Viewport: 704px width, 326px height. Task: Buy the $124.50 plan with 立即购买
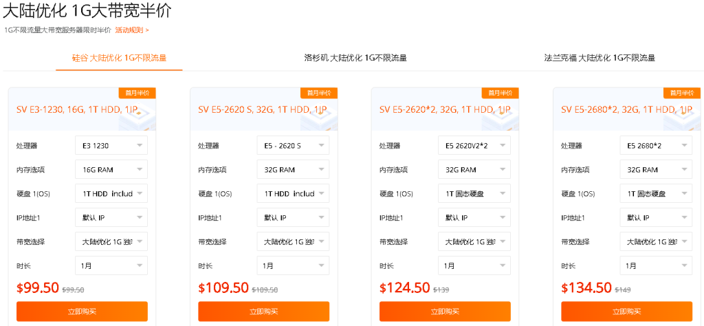click(445, 312)
